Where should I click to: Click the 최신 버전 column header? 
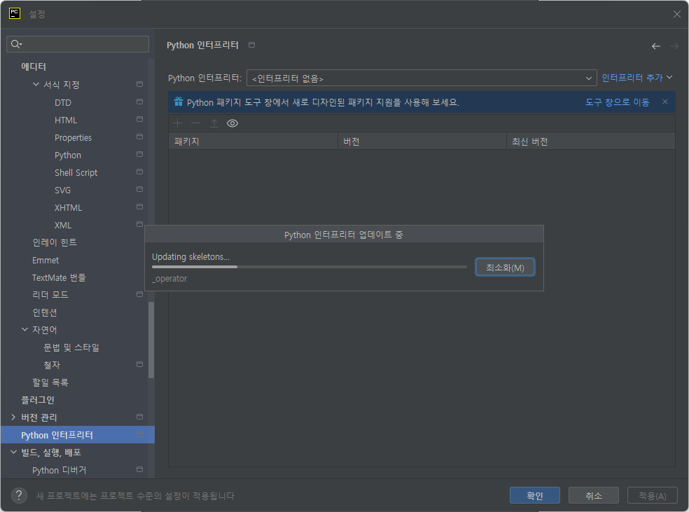tap(590, 141)
